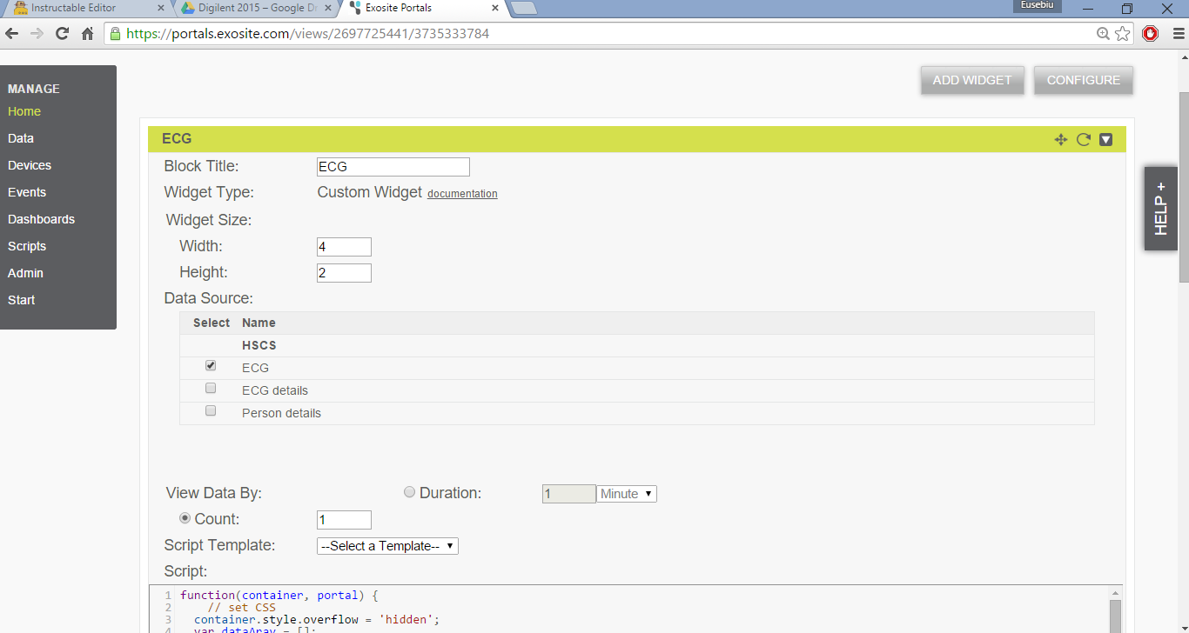Collapse ECG widget with down-arrow icon

pyautogui.click(x=1106, y=139)
